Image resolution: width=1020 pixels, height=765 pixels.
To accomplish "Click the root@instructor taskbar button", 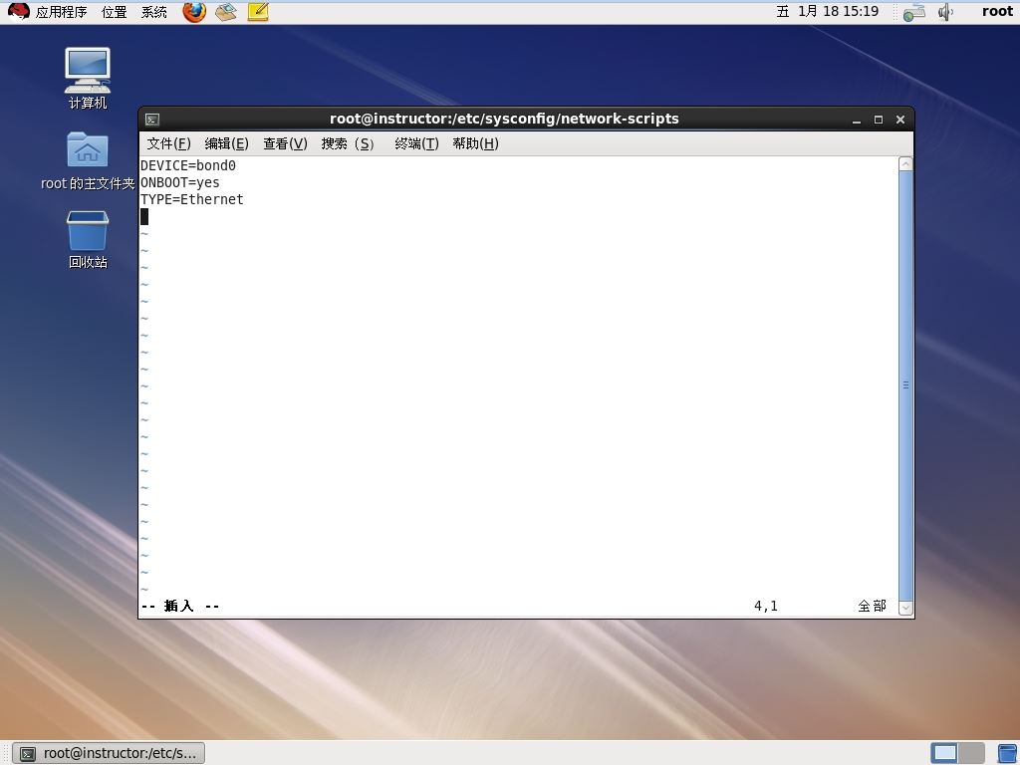I will click(109, 753).
